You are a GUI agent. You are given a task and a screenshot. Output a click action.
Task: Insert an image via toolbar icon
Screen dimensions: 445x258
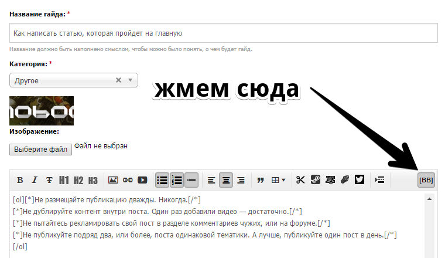coord(113,180)
